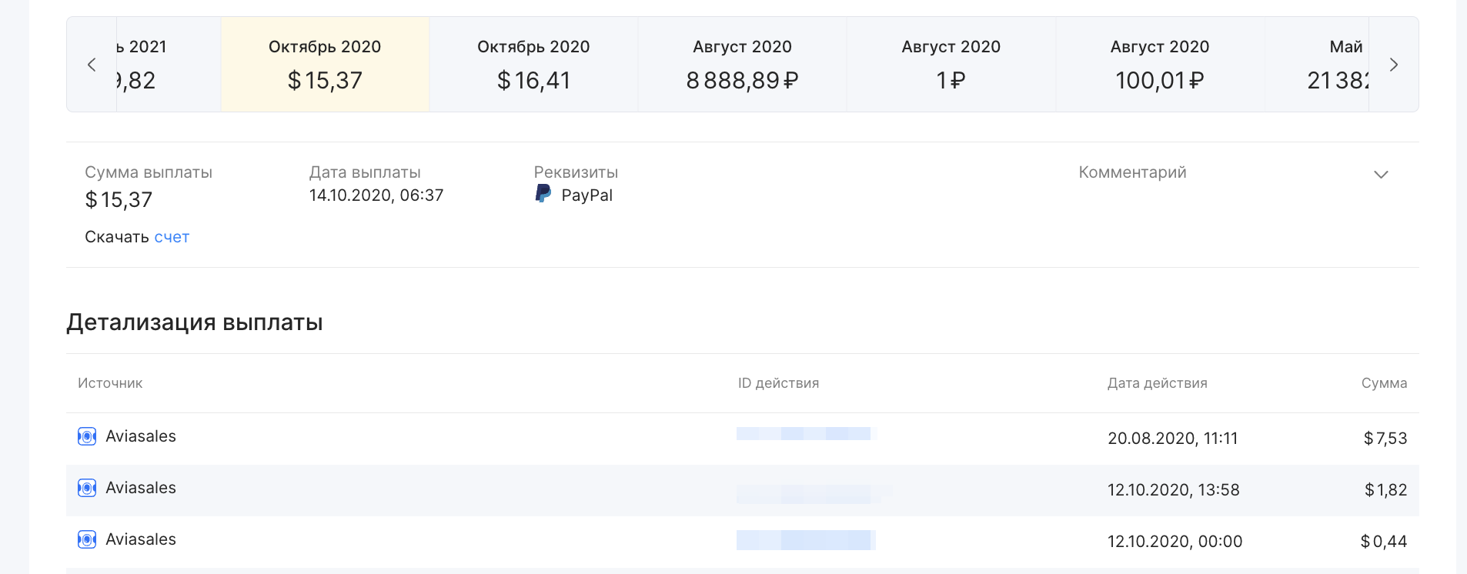Click the right carousel arrow

click(1394, 65)
